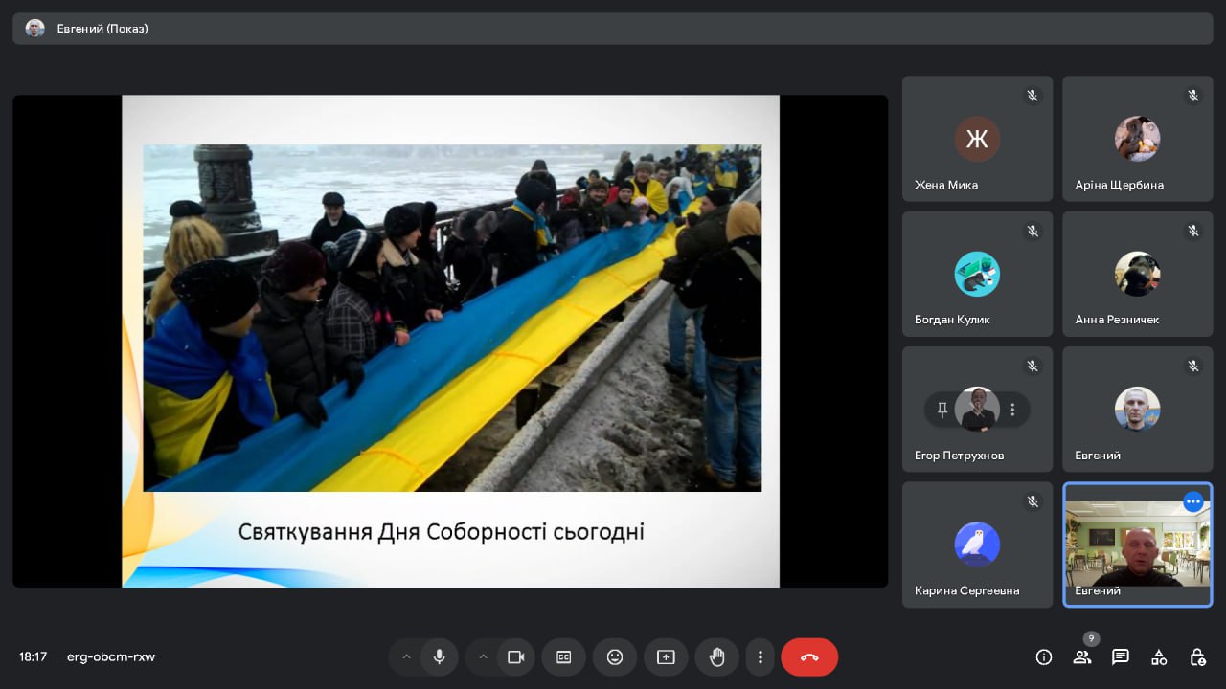Open the Activities panel
This screenshot has height=689, width=1226.
click(1159, 656)
